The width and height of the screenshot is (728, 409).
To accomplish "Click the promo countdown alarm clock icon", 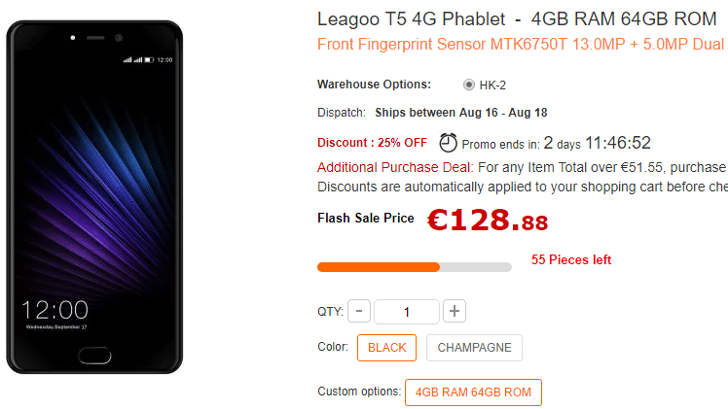I will click(x=448, y=143).
